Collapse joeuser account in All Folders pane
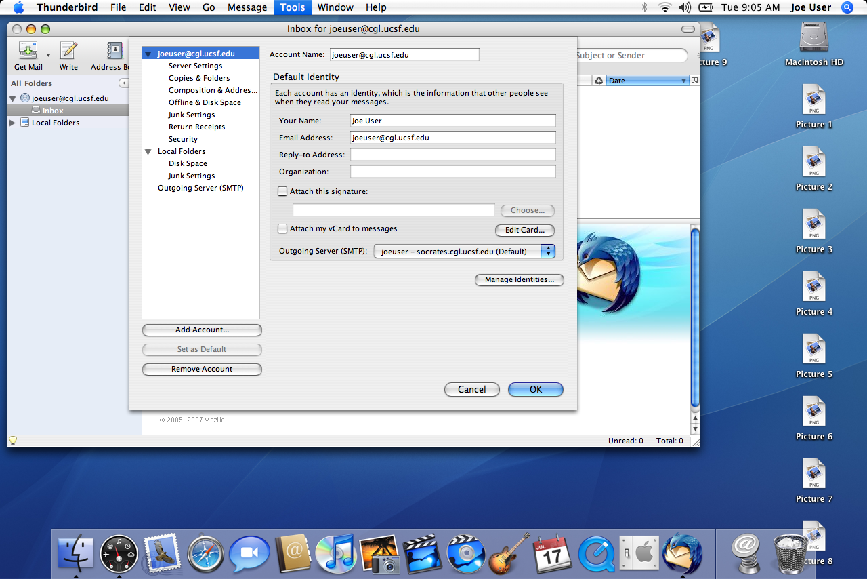The width and height of the screenshot is (867, 579). point(13,99)
